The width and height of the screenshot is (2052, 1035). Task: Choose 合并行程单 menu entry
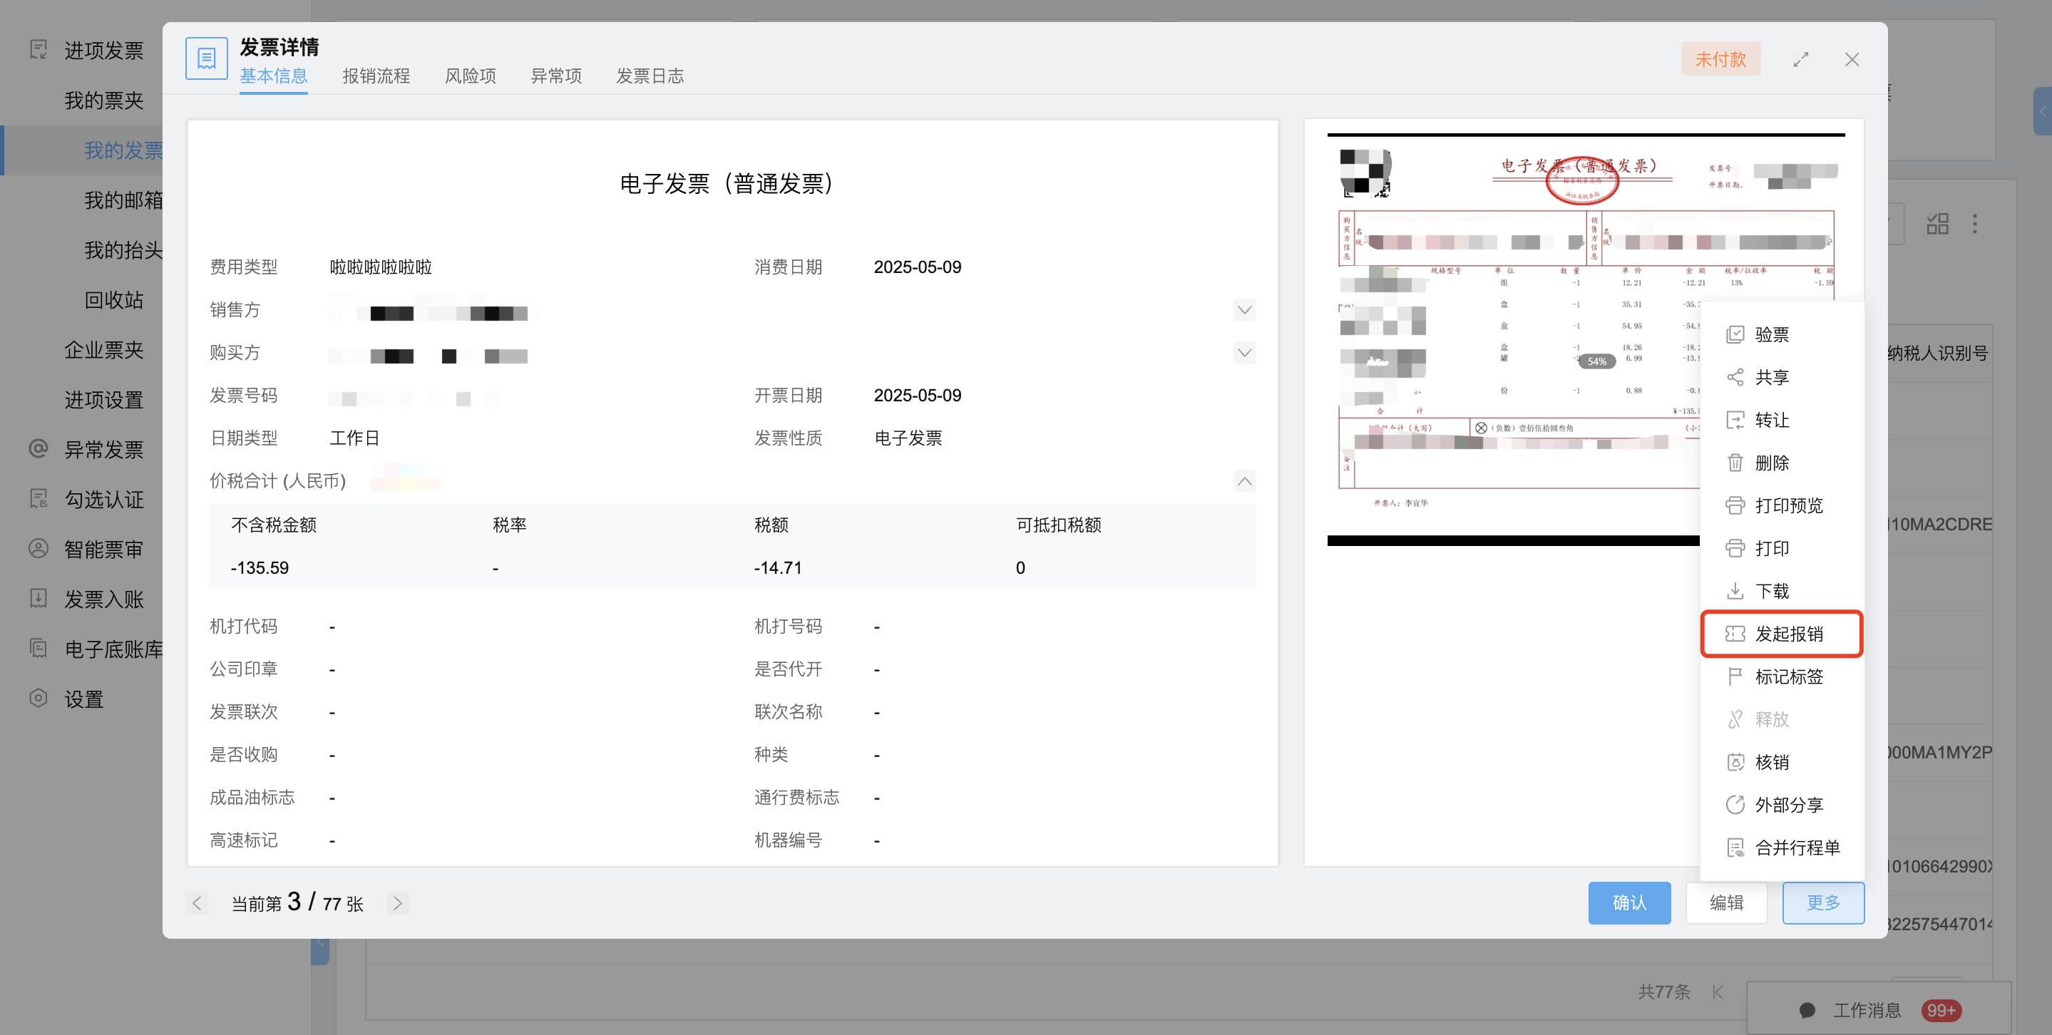point(1781,848)
